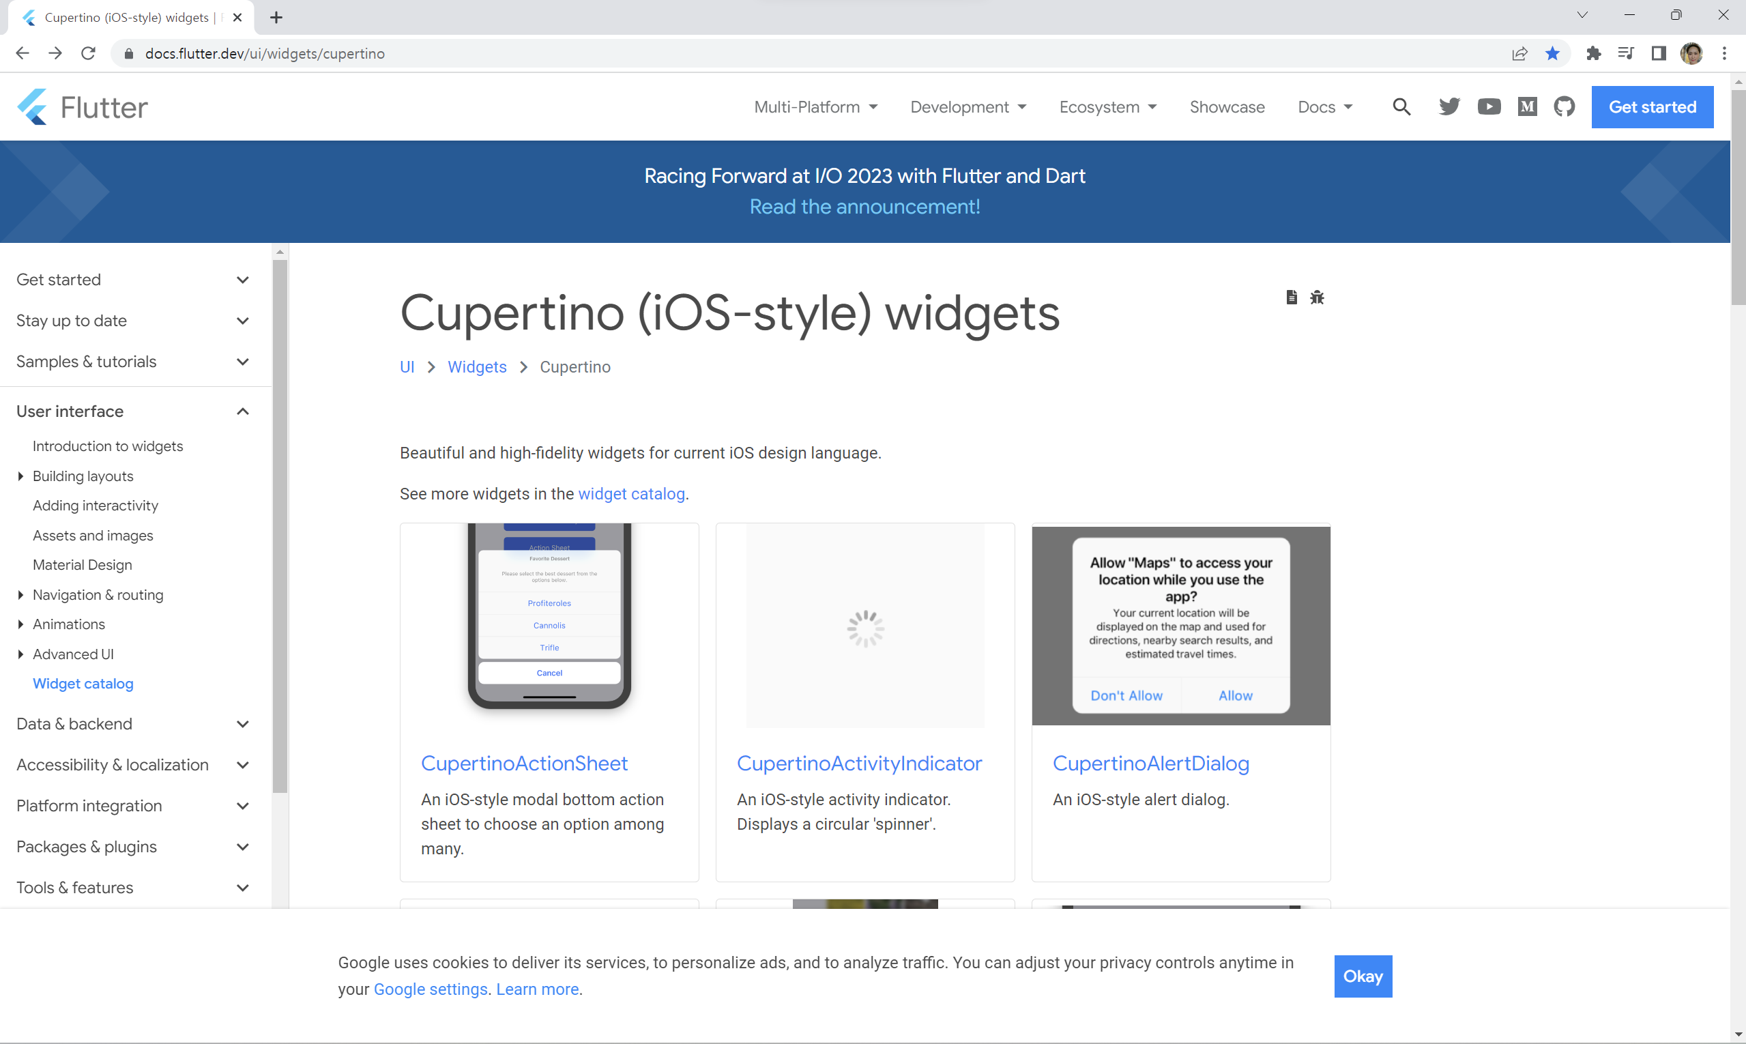The height and width of the screenshot is (1044, 1746).
Task: Open Assets and images sidebar item
Action: [x=93, y=536]
